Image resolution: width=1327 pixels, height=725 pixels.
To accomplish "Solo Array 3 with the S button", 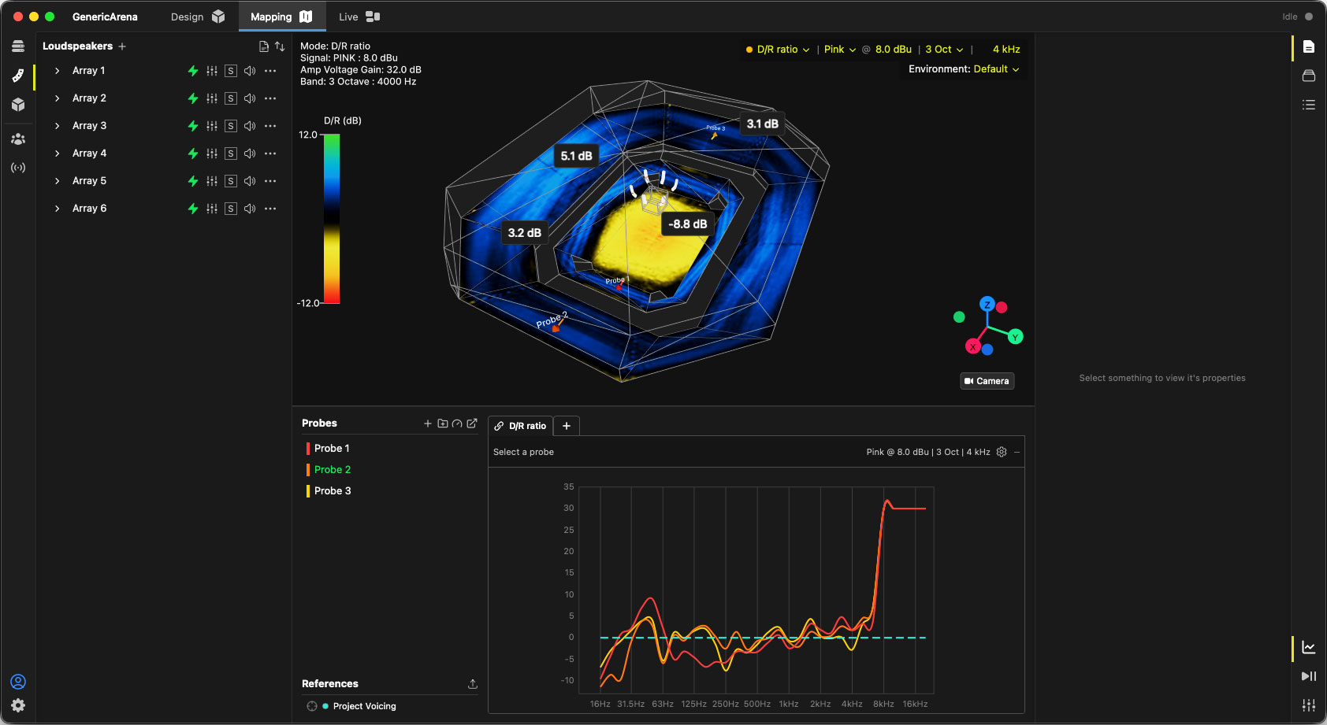I will pos(231,126).
